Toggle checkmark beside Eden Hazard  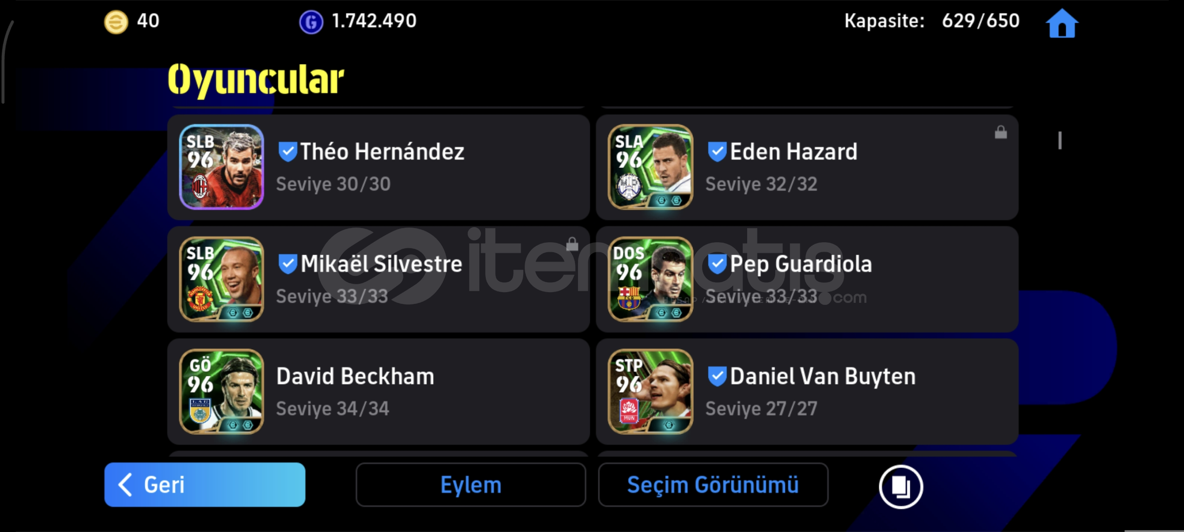tap(717, 151)
